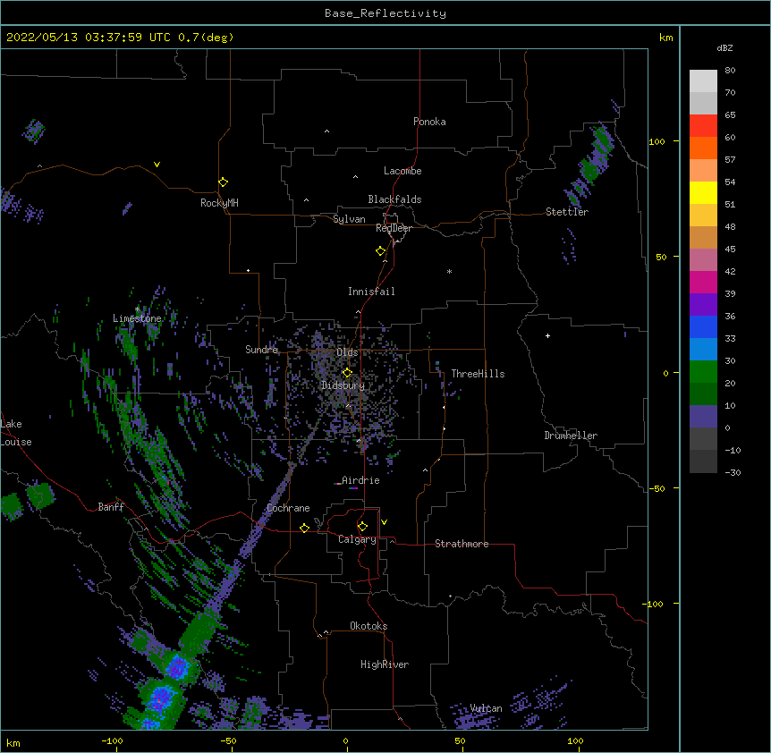The height and width of the screenshot is (753, 771).
Task: Click the Sylvan map label
Action: 349,219
